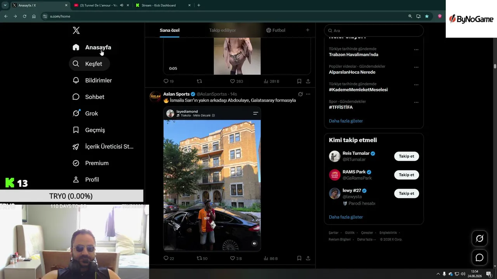Repost the video post above Aslan Sports
The image size is (497, 279).
(x=200, y=81)
